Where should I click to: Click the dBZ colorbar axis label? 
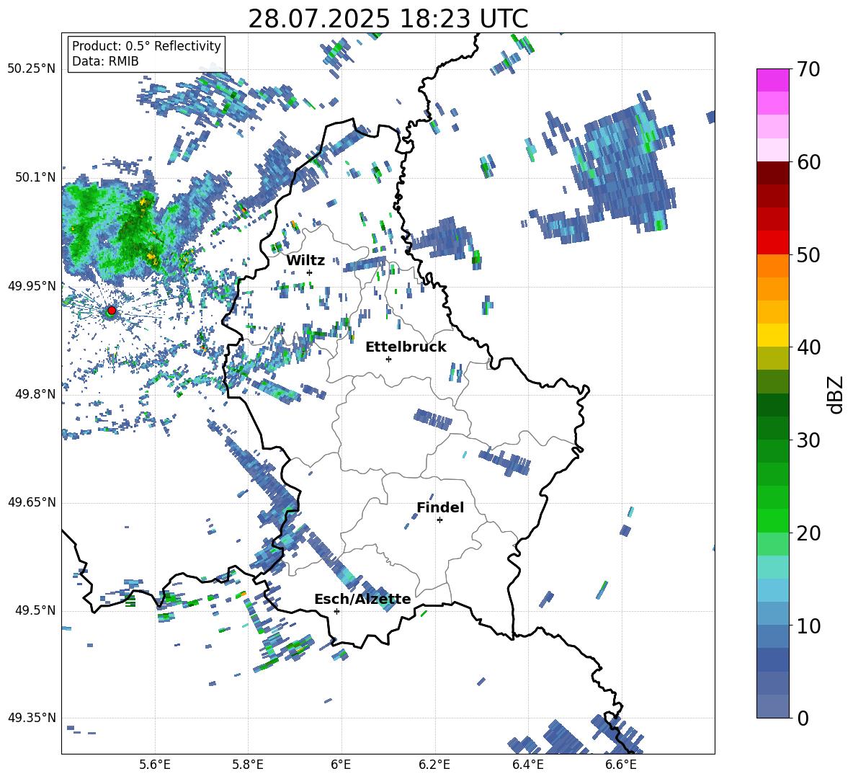pyautogui.click(x=836, y=394)
